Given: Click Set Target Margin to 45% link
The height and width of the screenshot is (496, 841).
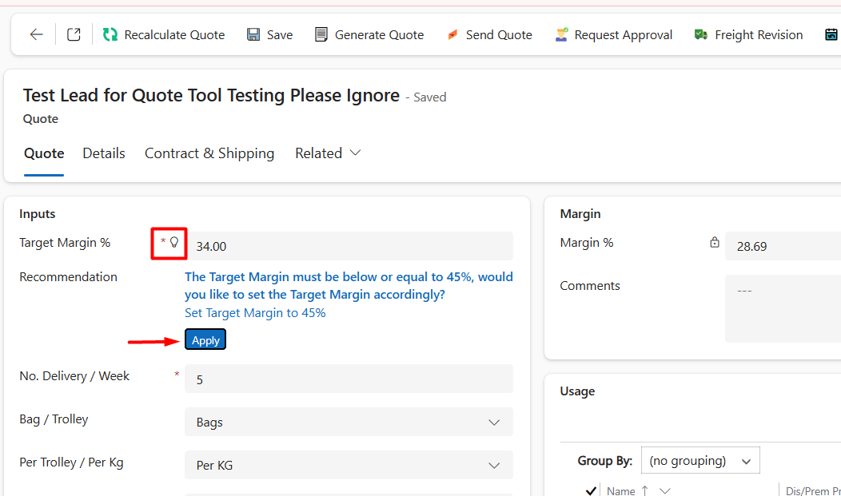Looking at the screenshot, I should (x=255, y=313).
